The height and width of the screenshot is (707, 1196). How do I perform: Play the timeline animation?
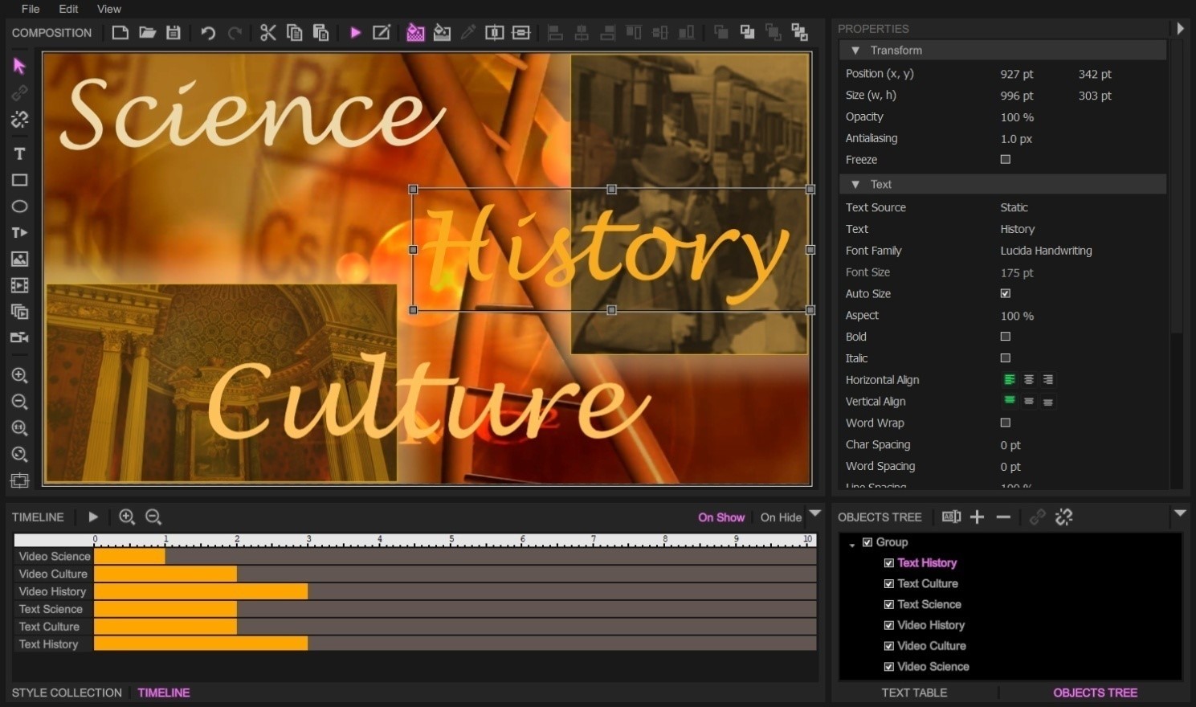93,517
